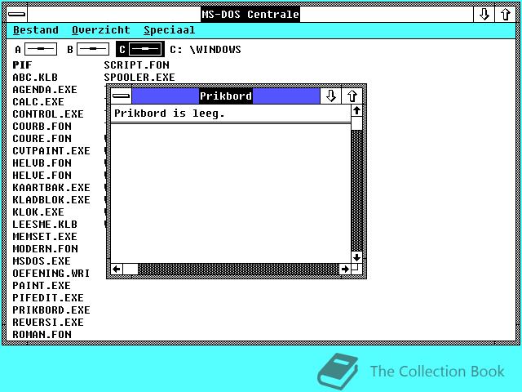Viewport: 522px width, 392px height.
Task: Select PIFEDIT.EXE in file list
Action: (48, 297)
